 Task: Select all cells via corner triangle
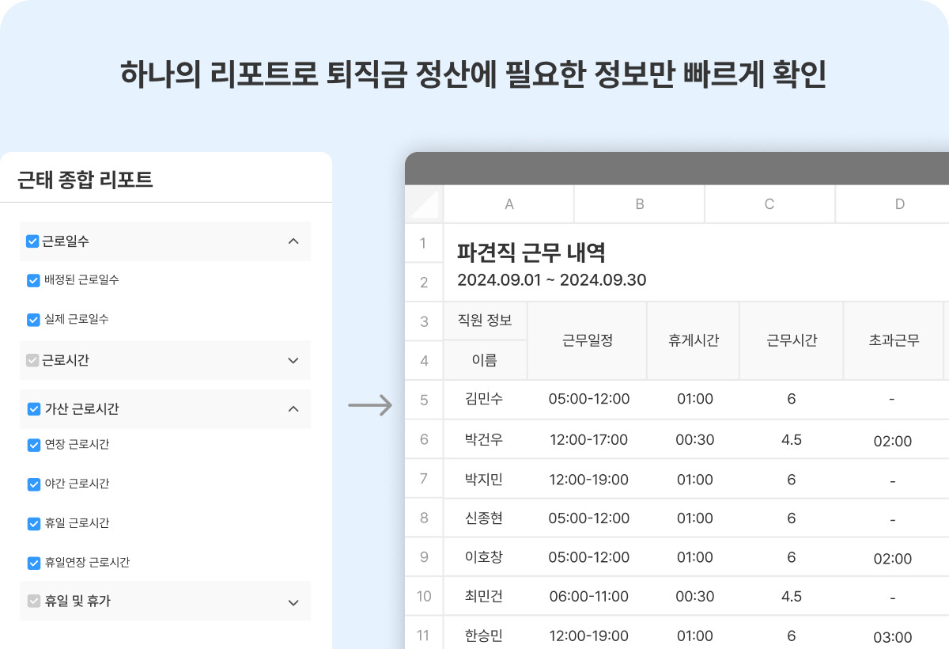[x=425, y=204]
